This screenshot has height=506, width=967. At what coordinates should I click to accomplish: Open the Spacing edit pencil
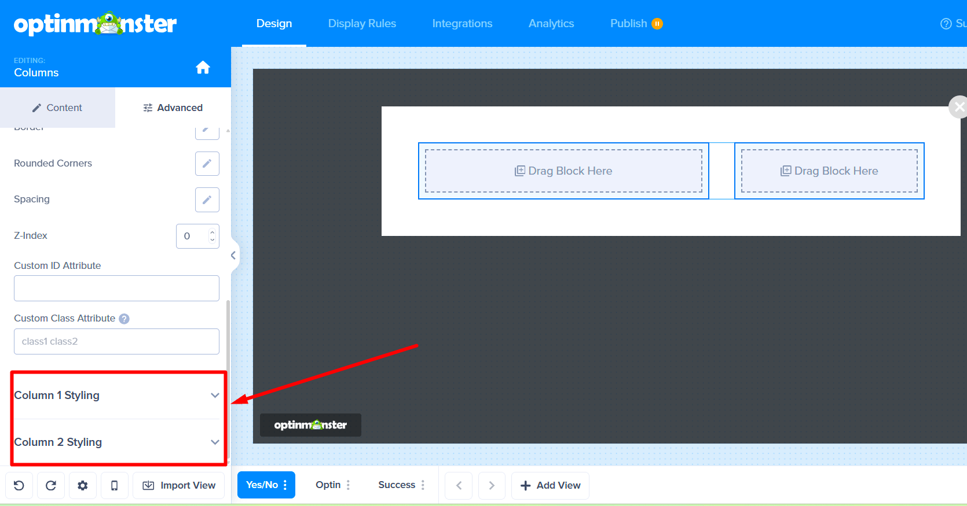(x=207, y=200)
